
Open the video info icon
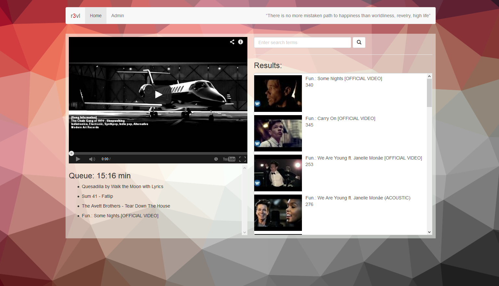241,42
